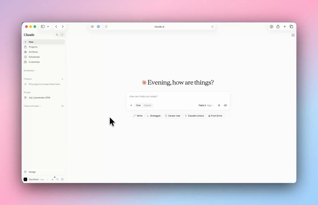Open Artifacts in sidebar navigation
The width and height of the screenshot is (318, 205).
pyautogui.click(x=44, y=52)
